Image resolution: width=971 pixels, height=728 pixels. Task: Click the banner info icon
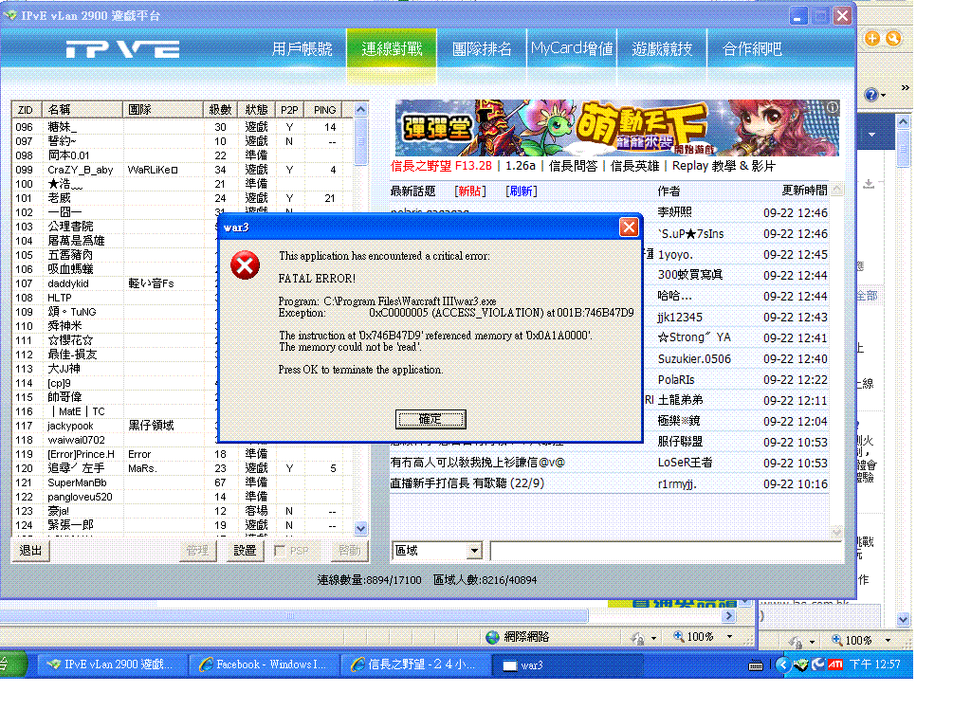click(x=833, y=107)
